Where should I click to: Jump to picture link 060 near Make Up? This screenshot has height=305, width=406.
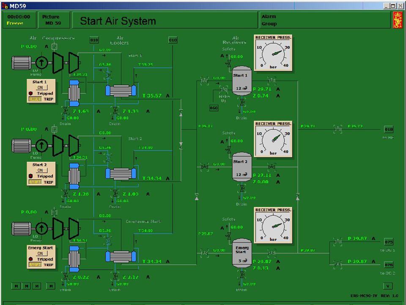coord(214,108)
